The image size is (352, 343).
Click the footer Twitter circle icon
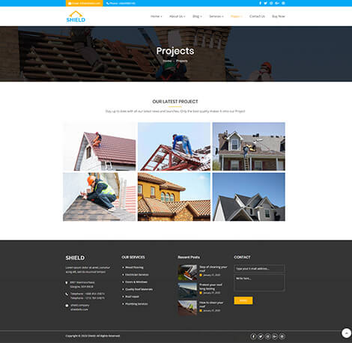(x=261, y=336)
